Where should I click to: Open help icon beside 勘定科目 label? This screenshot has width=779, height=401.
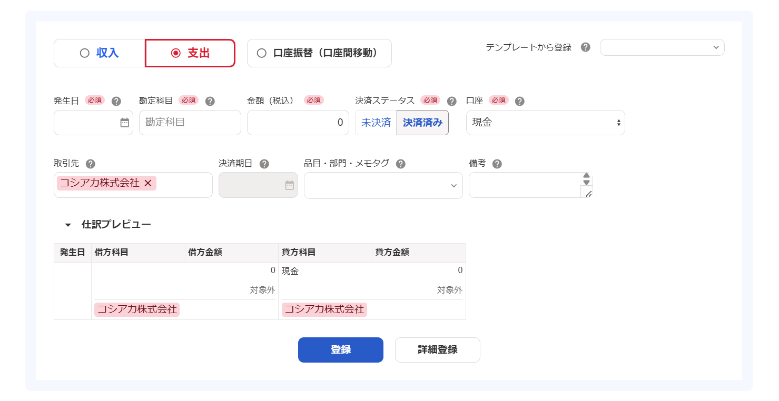coord(210,101)
